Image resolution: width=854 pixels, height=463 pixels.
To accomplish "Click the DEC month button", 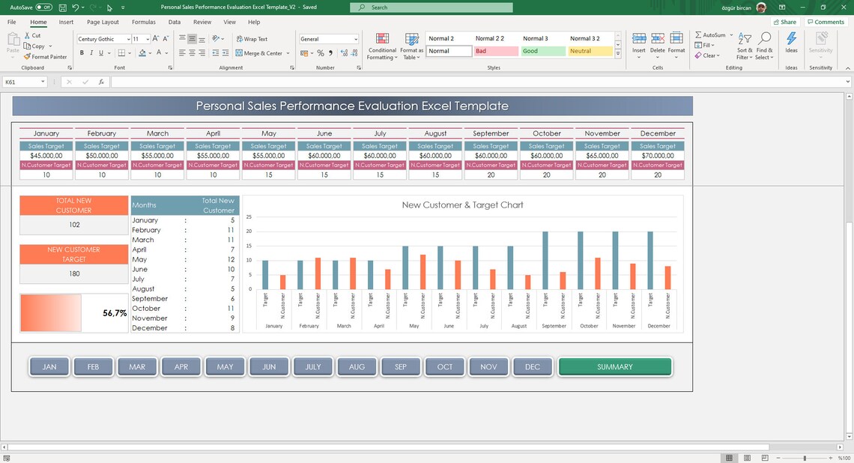I will (x=533, y=367).
